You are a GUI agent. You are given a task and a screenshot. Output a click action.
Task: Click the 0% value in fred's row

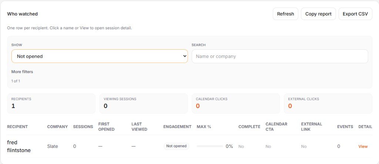tap(229, 146)
